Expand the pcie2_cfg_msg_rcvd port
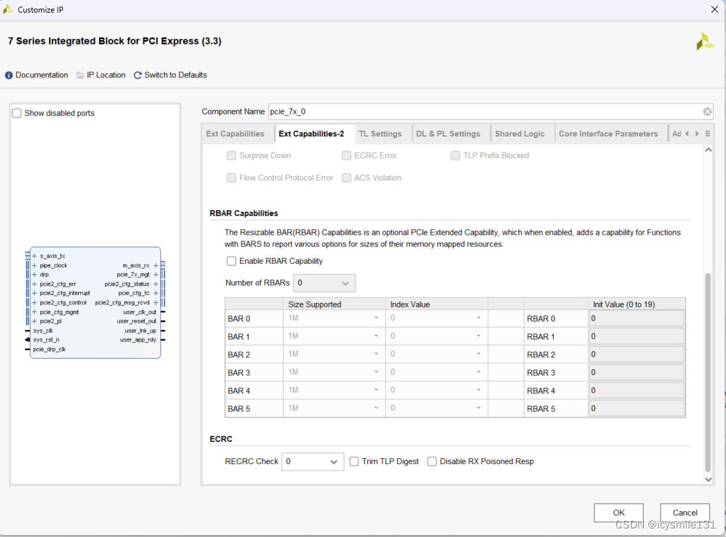Viewport: 726px width, 537px height. coord(156,302)
